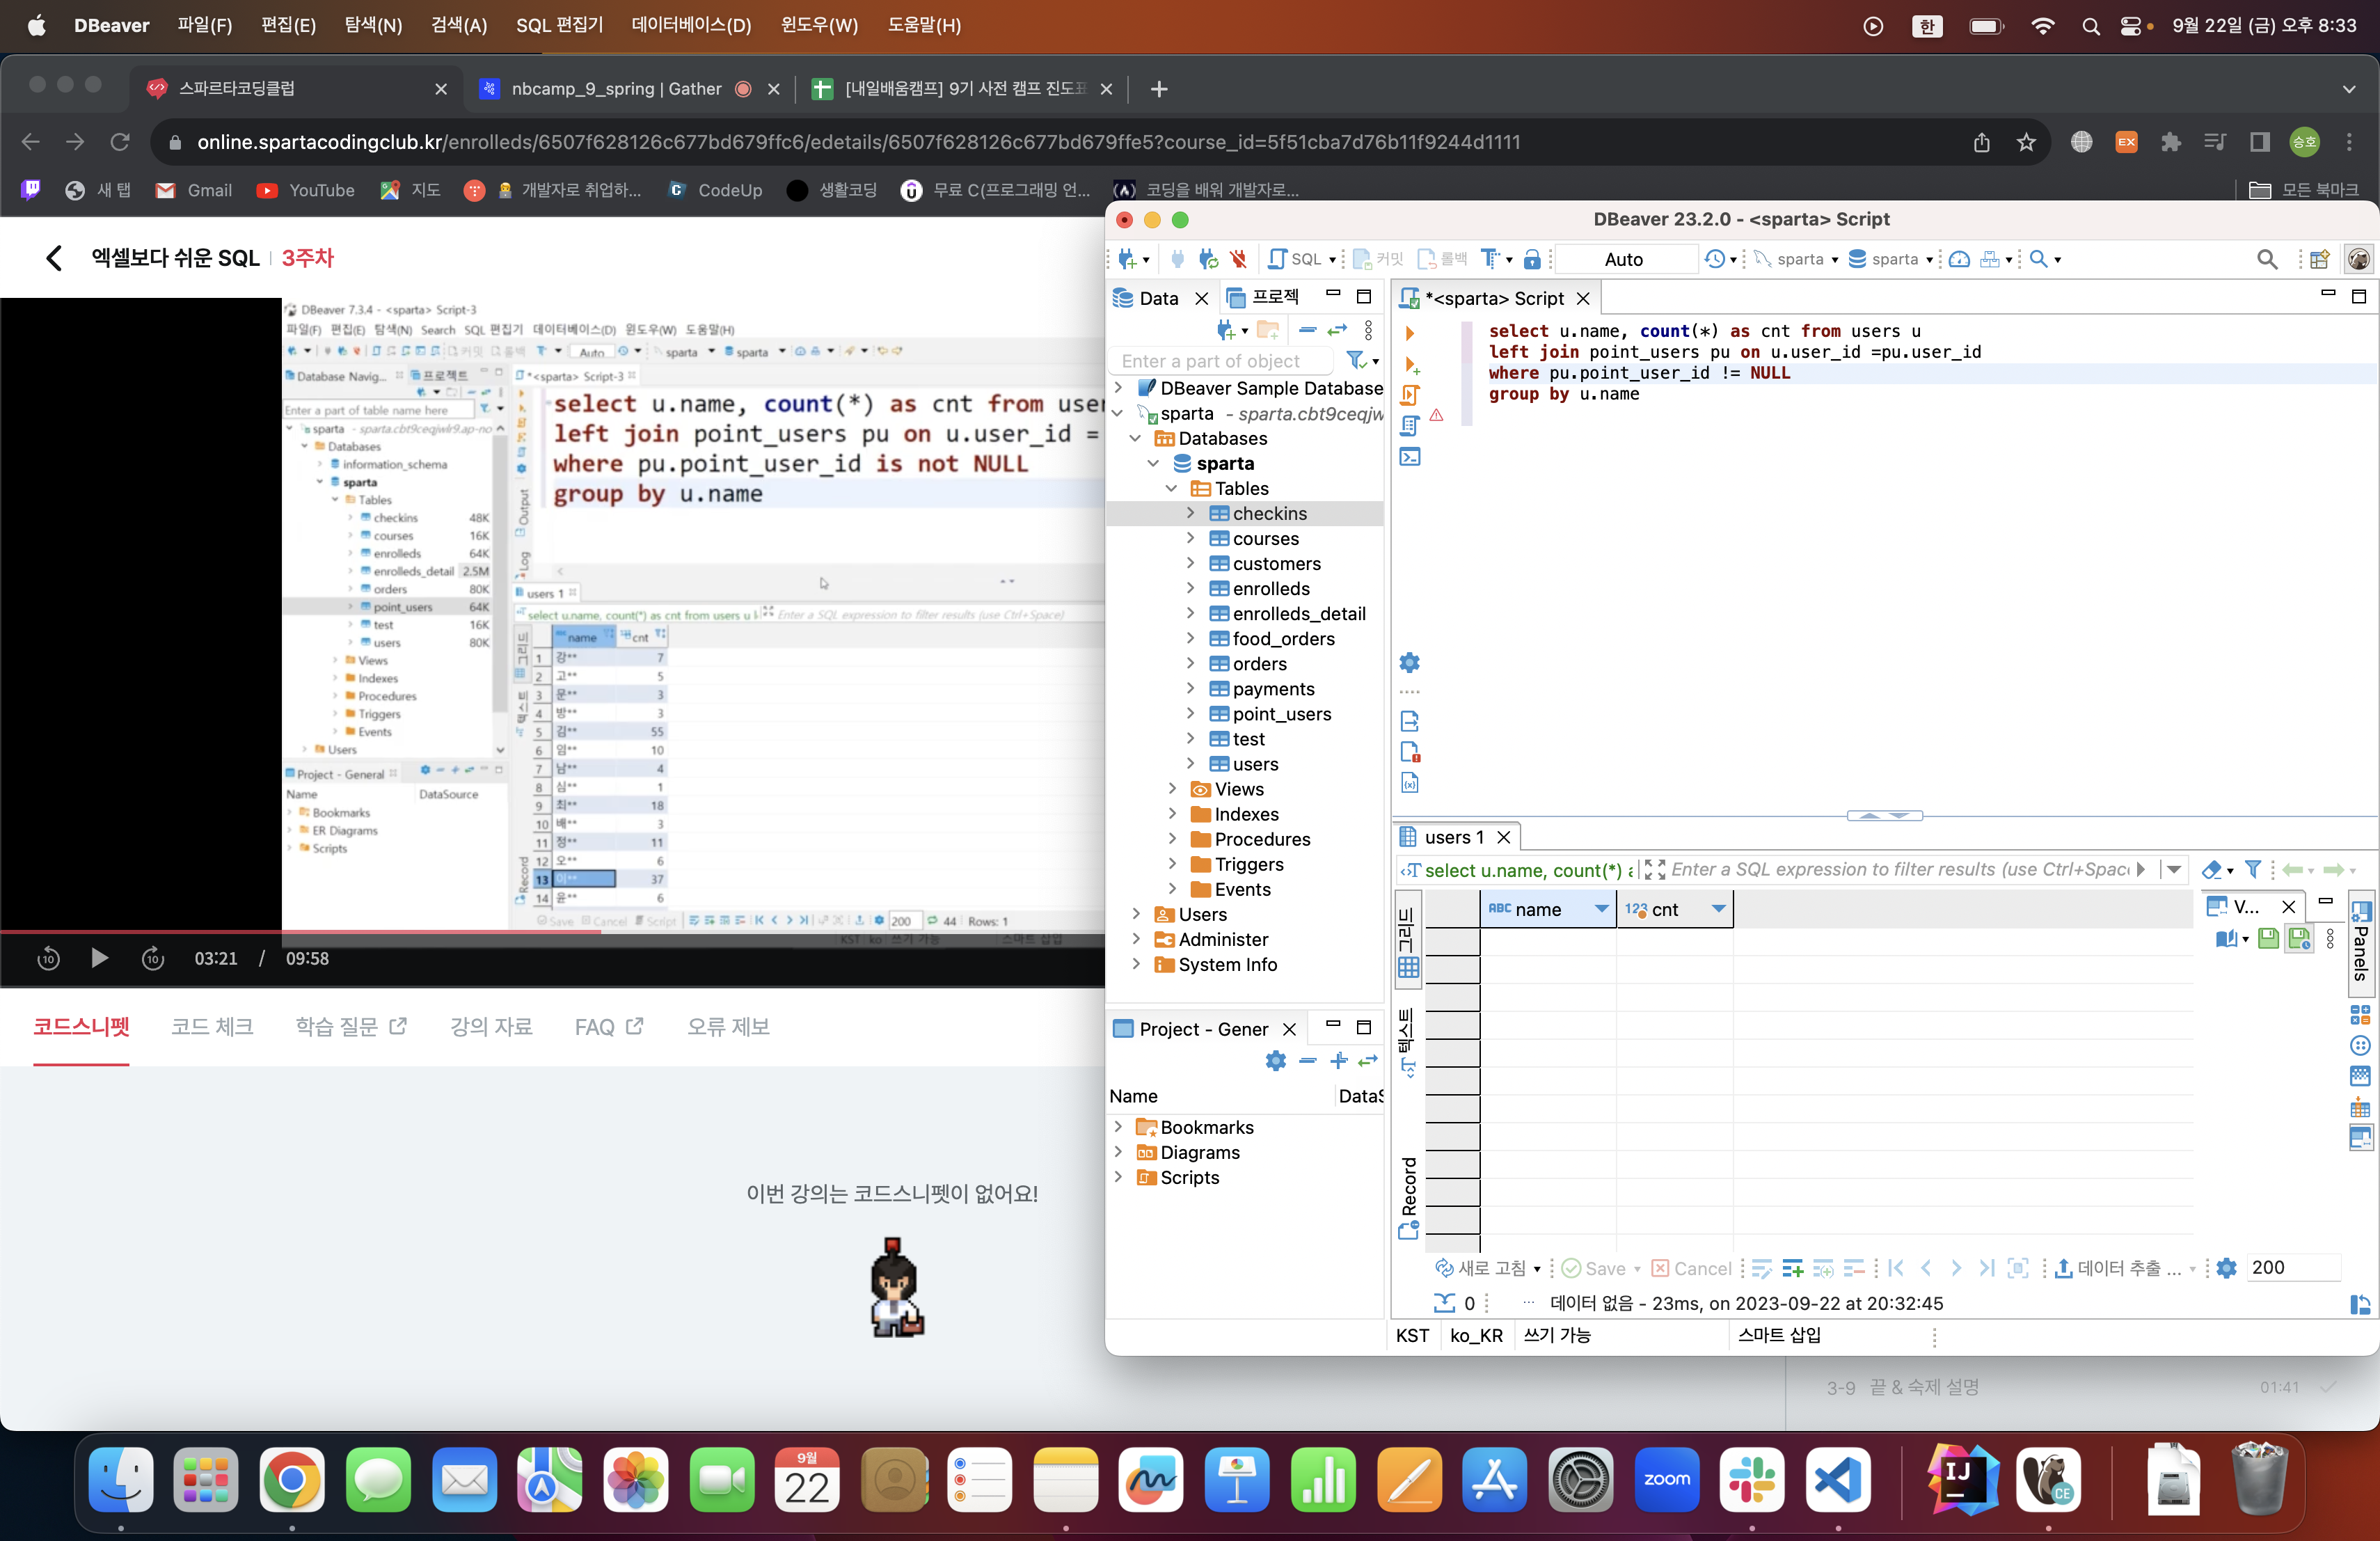Open sparta connection selector with dolphin icon

pyautogui.click(x=1796, y=259)
